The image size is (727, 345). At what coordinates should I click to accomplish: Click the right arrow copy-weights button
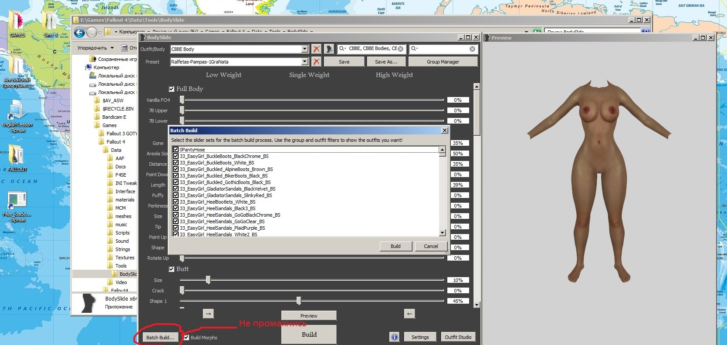point(209,314)
